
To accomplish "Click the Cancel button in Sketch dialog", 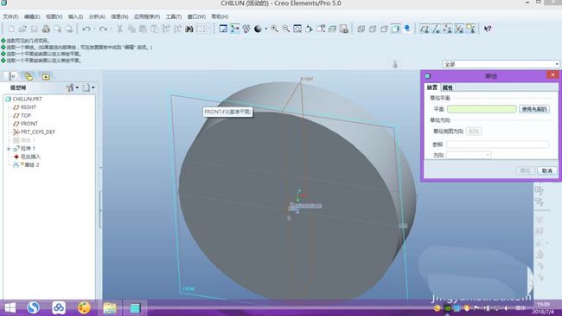I will point(547,171).
